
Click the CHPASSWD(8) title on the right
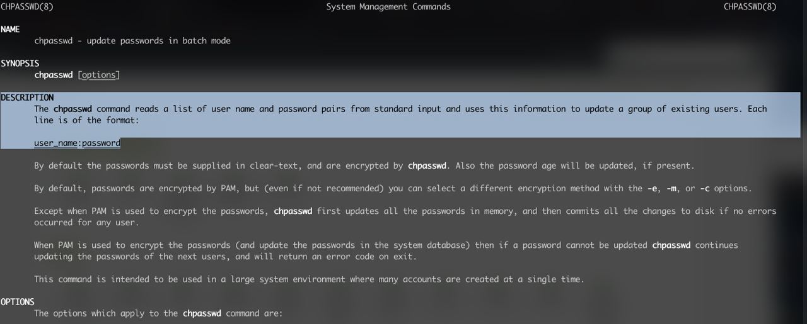coord(750,7)
